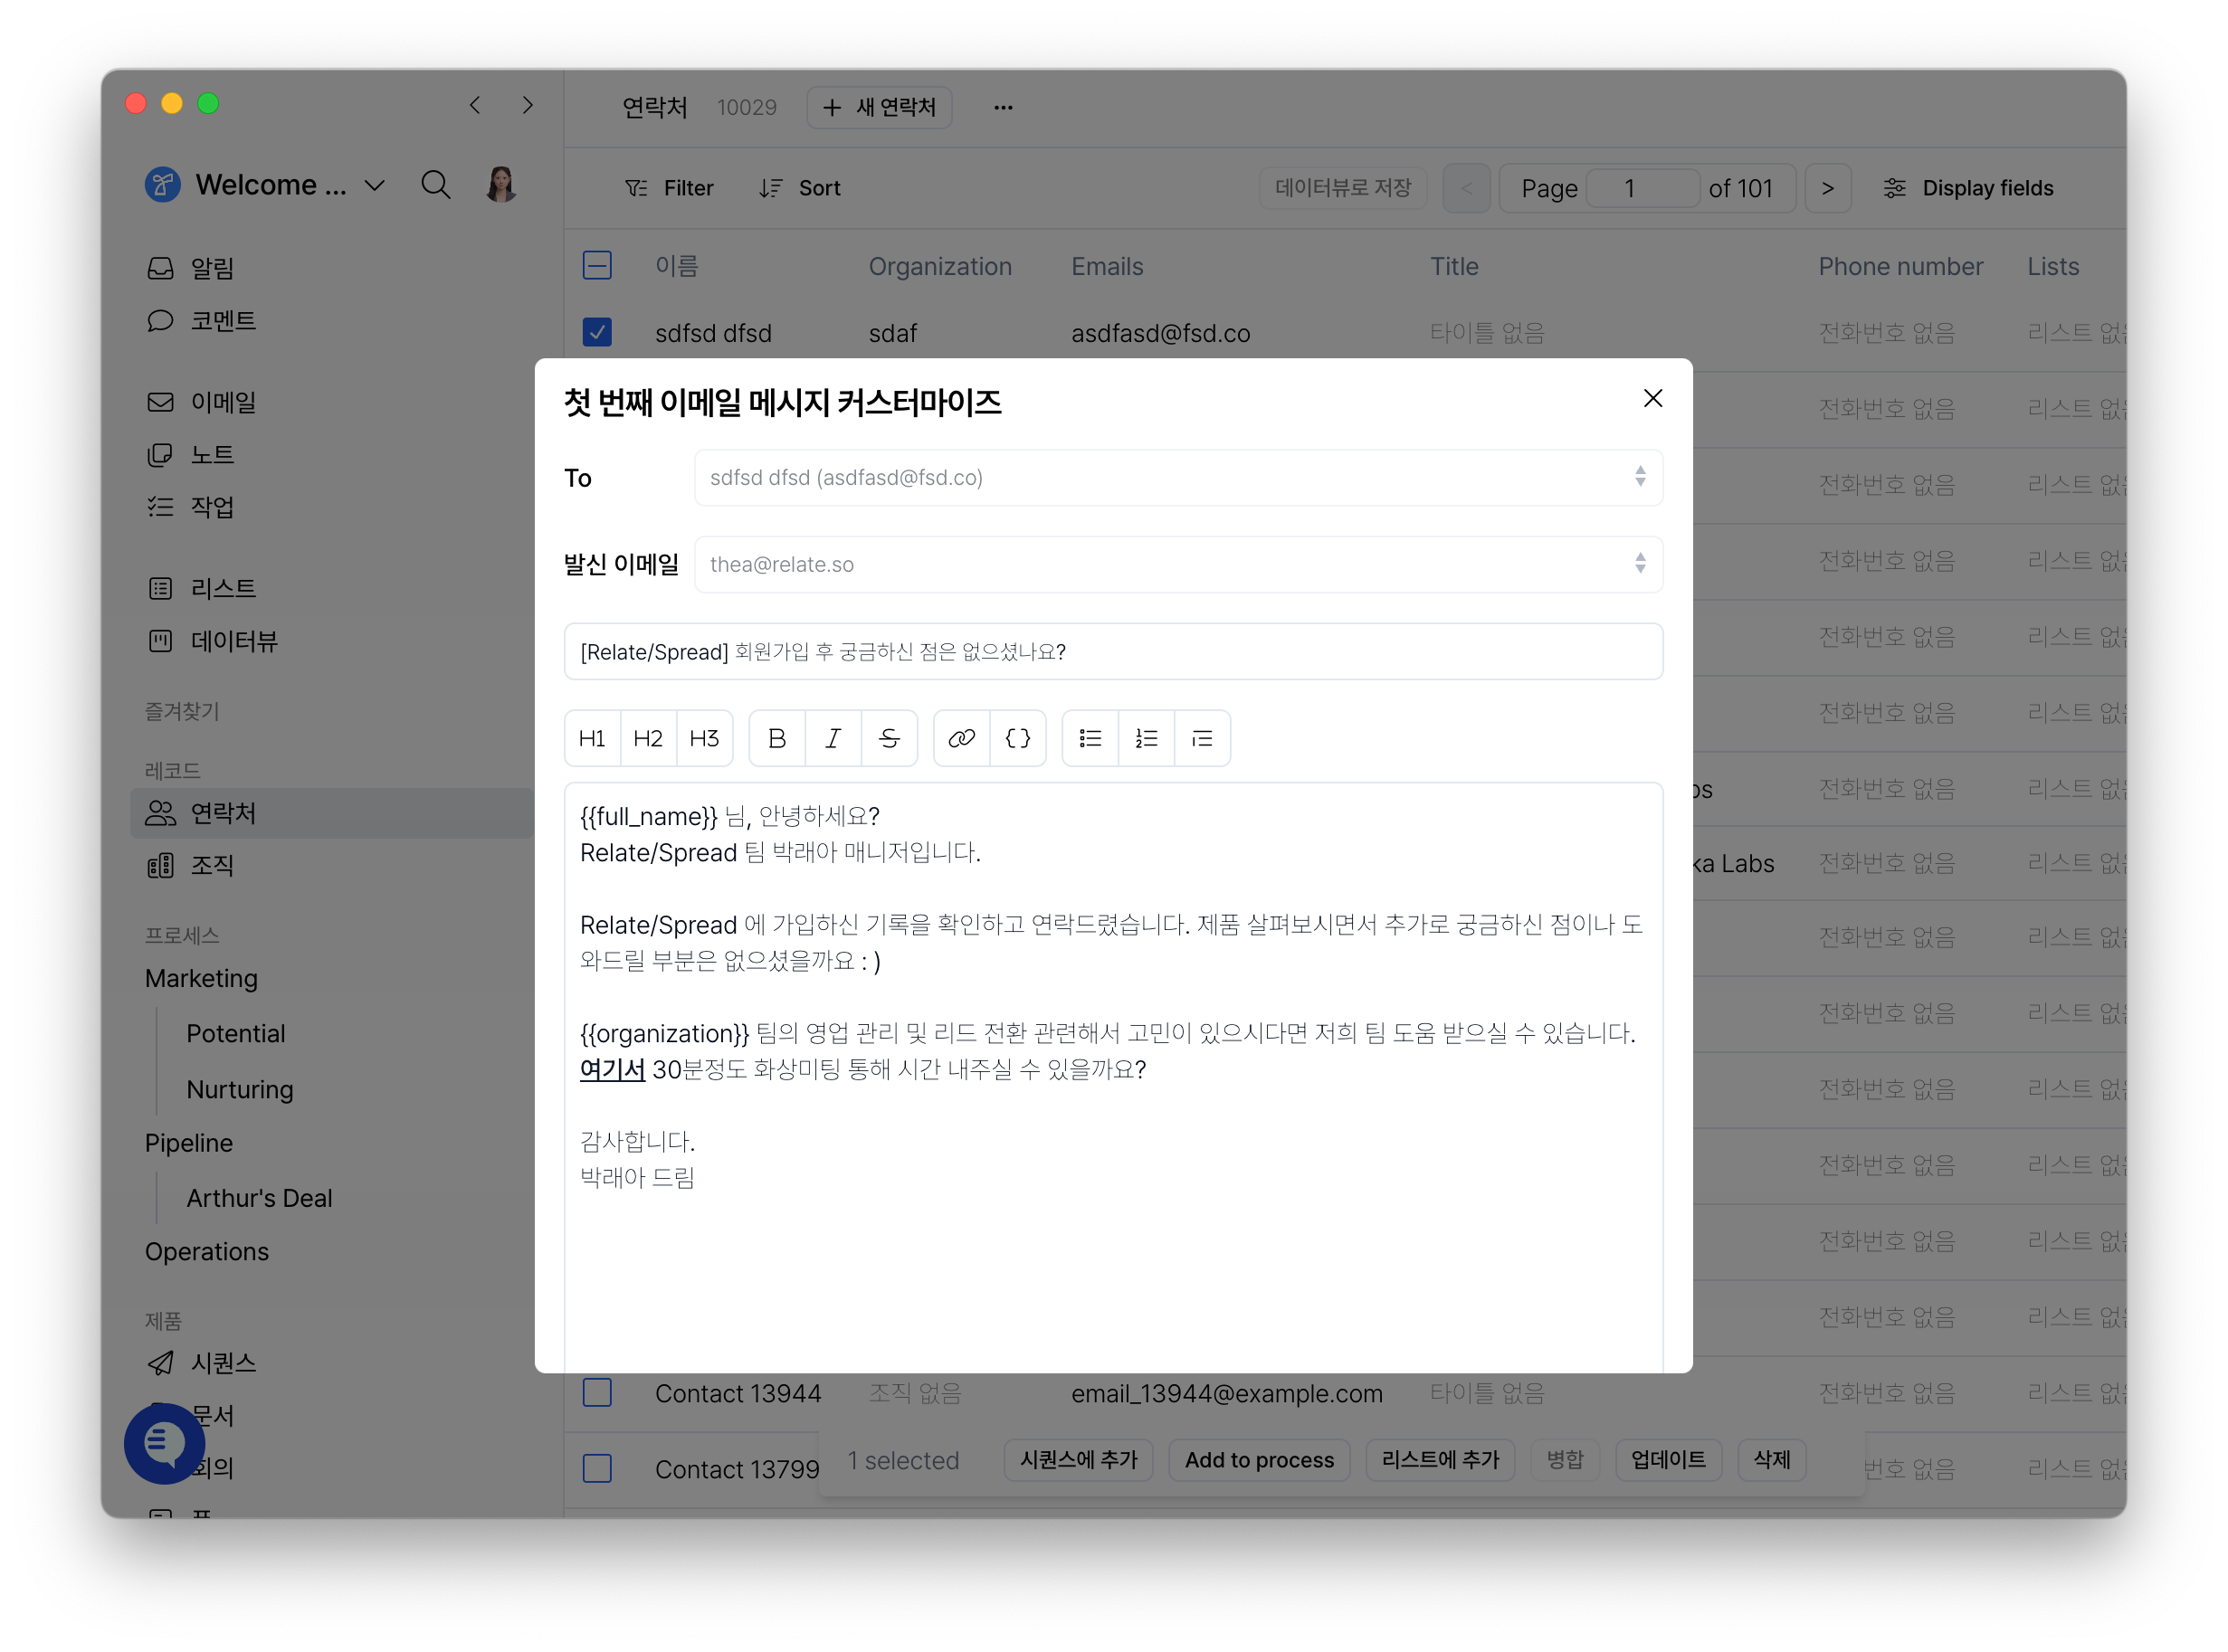This screenshot has width=2228, height=1652.
Task: Open 조직 organizations in sidebar
Action: pos(190,865)
